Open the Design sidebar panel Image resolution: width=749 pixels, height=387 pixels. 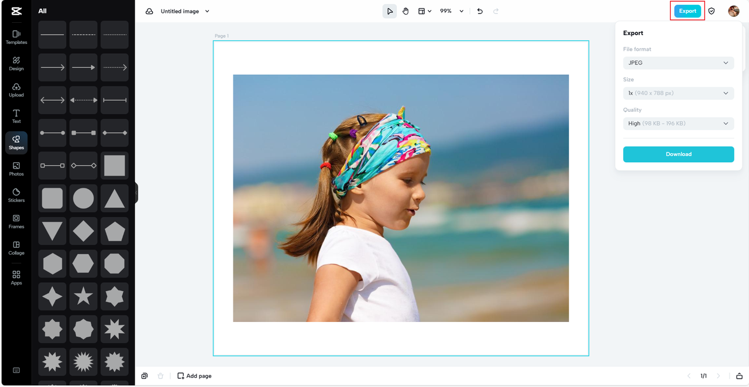coord(16,64)
